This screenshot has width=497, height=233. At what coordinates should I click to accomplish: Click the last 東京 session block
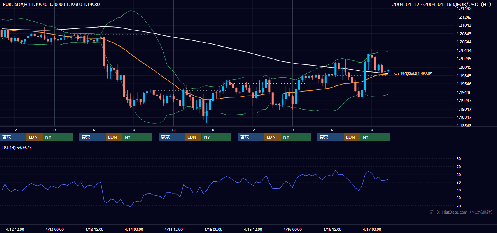tap(331, 137)
